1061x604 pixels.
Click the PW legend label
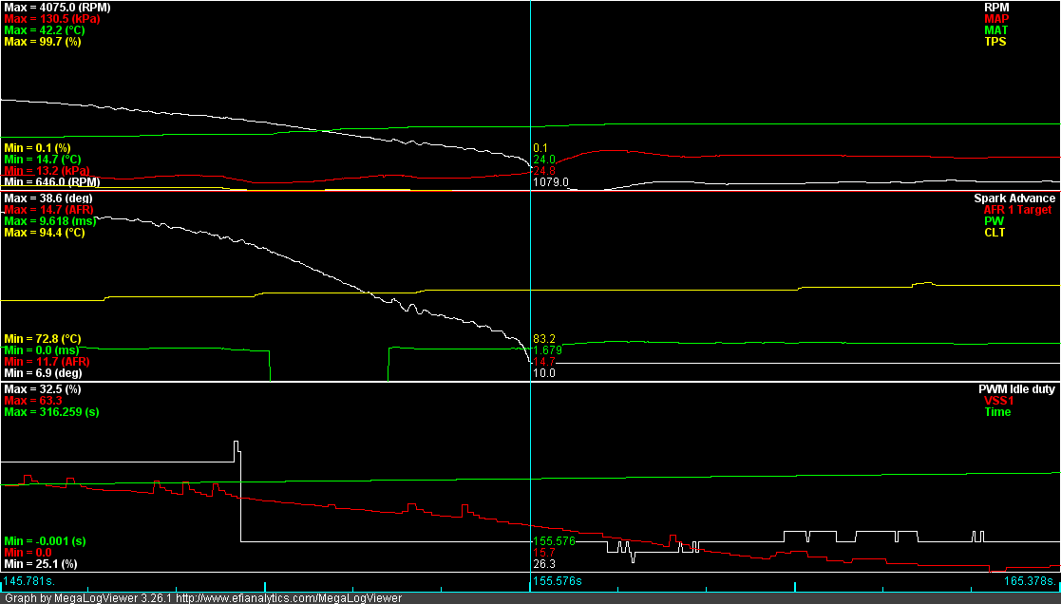click(994, 221)
